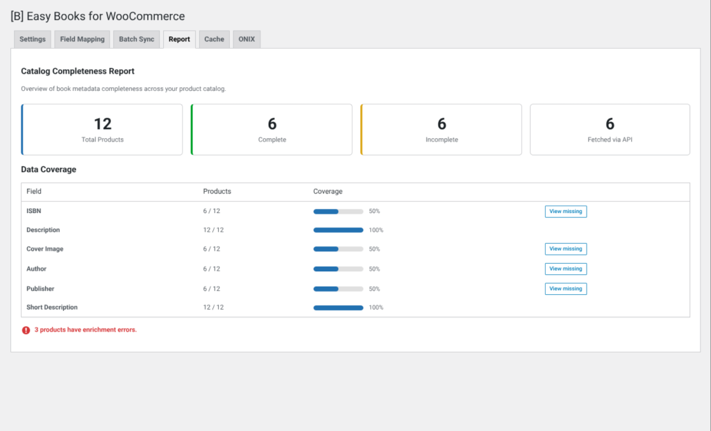
Task: Click the Coverage column header
Action: pos(328,192)
